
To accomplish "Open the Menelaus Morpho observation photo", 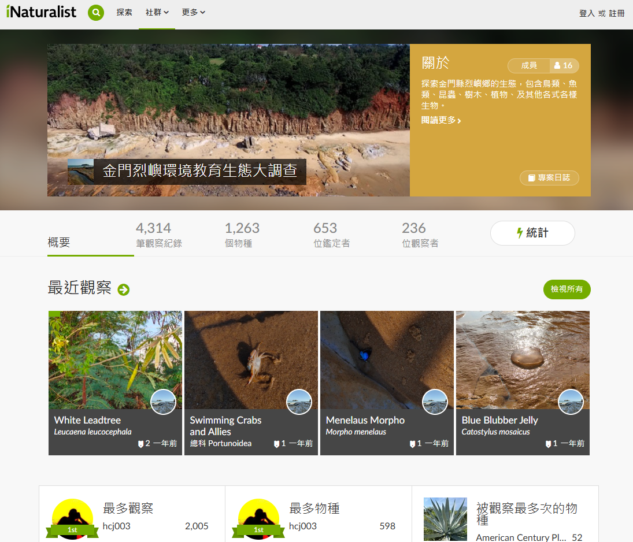I will pyautogui.click(x=386, y=358).
